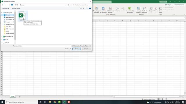Click Nouveau dossier button
This screenshot has height=104, width=186.
pos(16,8)
